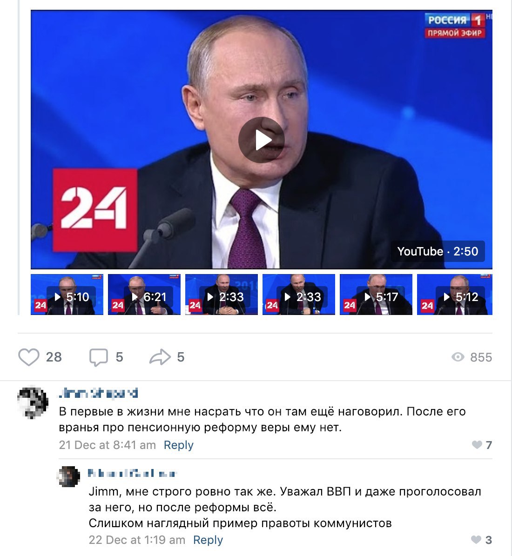Click the 21 Dec at 8:41 am timestamp
The image size is (512, 556).
point(107,445)
